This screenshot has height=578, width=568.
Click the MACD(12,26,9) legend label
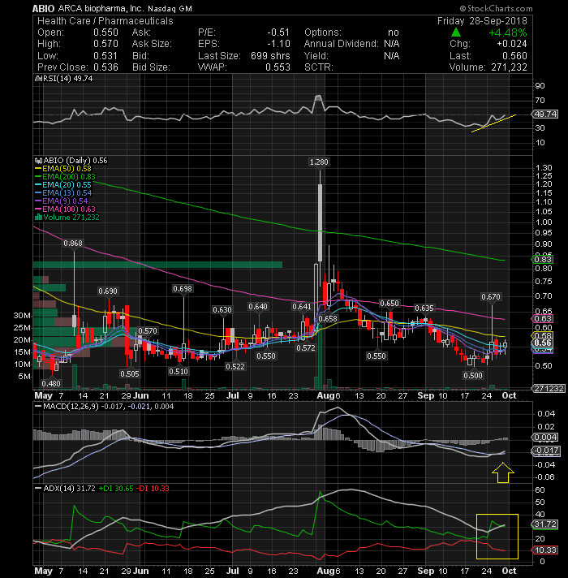click(71, 406)
